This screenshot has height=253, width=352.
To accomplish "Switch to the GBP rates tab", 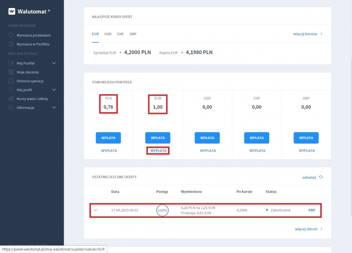I will 133,34.
